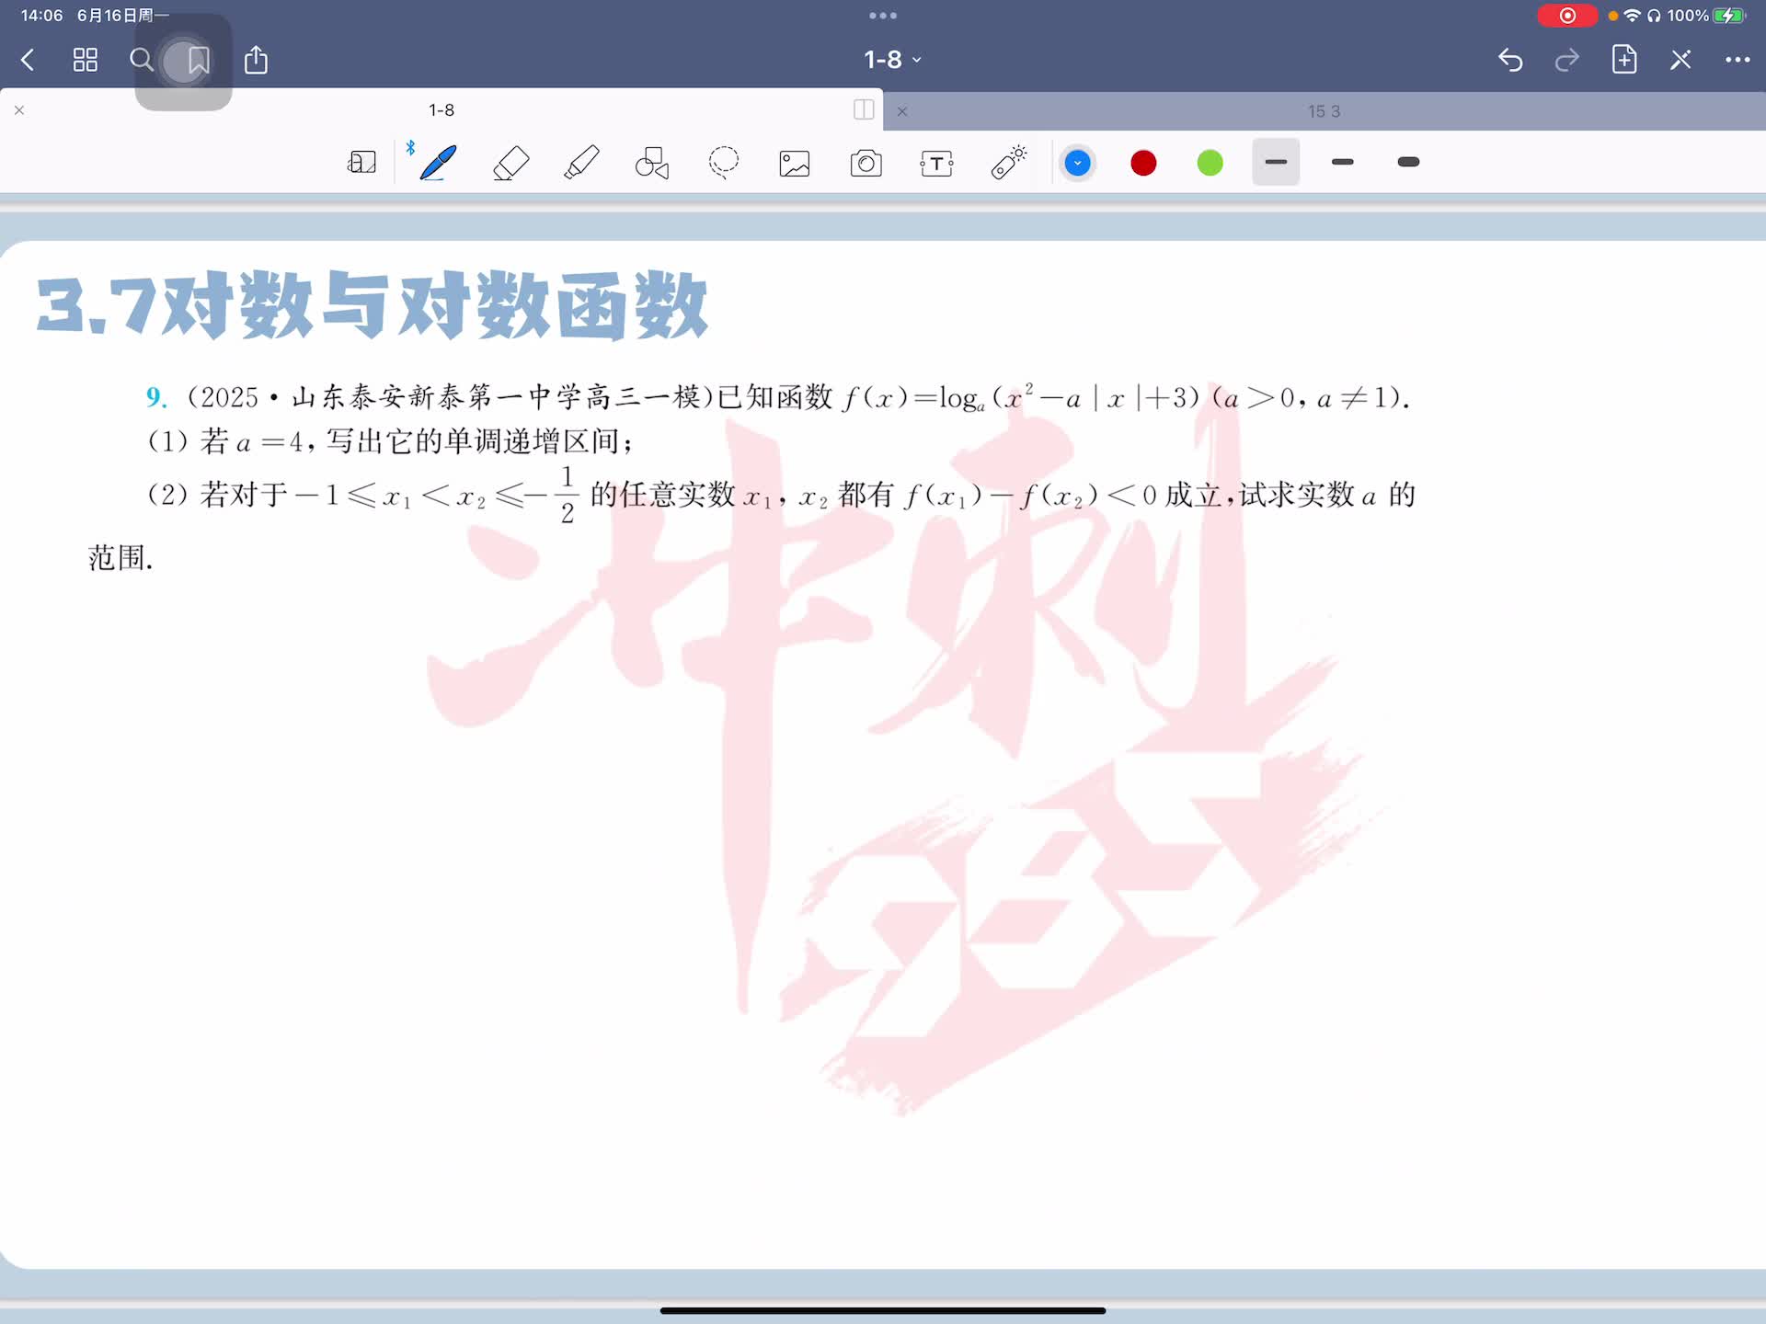Select the highlighter tool
Viewport: 1766px width, 1324px height.
click(x=581, y=163)
